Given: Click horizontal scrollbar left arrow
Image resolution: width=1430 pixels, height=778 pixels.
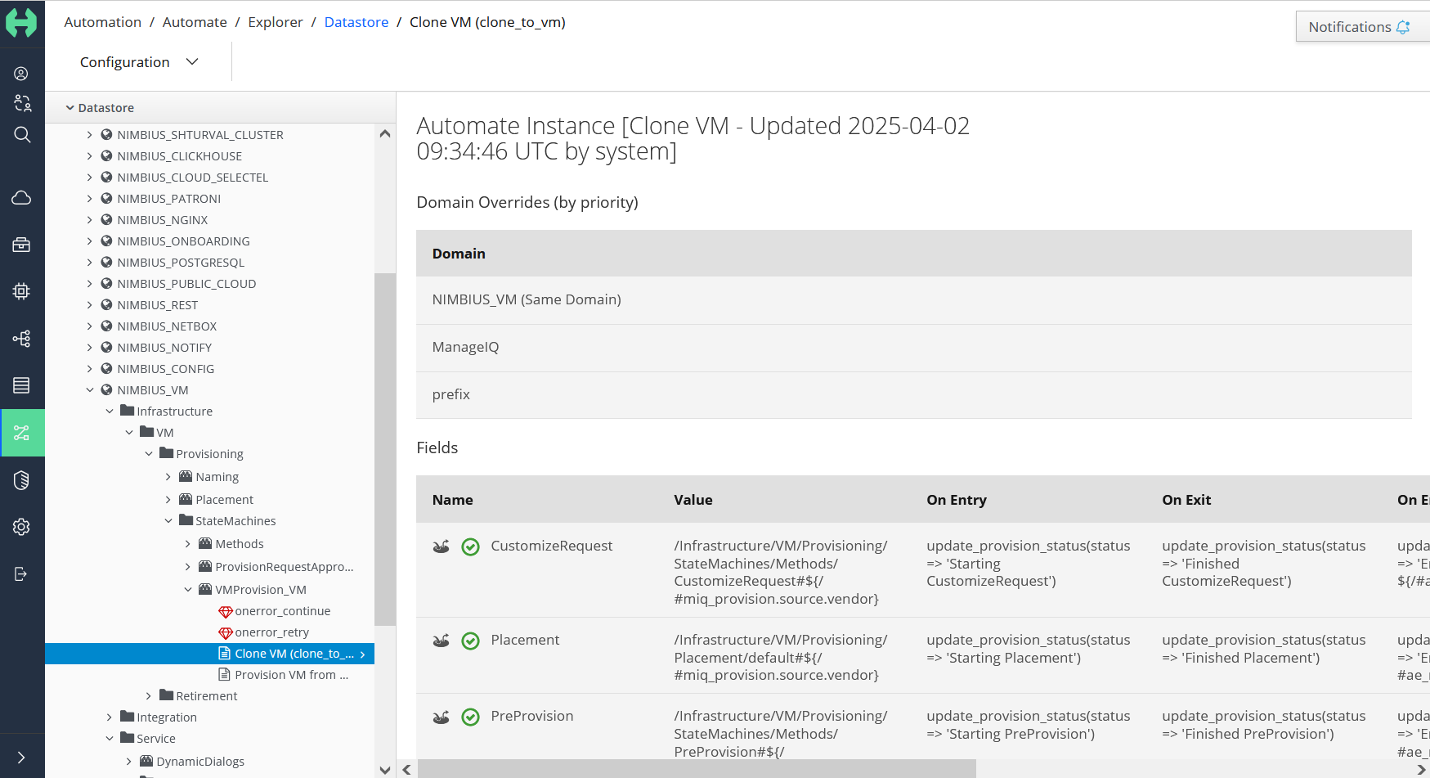Looking at the screenshot, I should click(x=406, y=769).
